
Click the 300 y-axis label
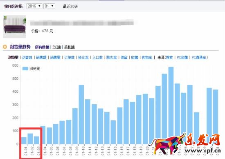pos(16,105)
